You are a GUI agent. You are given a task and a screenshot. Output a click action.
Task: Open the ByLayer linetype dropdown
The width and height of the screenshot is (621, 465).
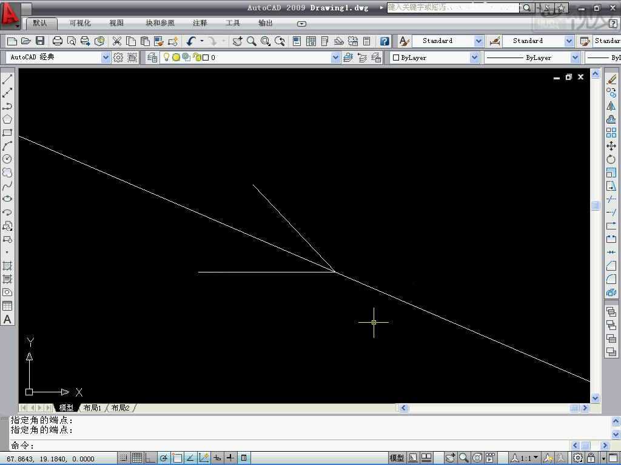point(575,58)
